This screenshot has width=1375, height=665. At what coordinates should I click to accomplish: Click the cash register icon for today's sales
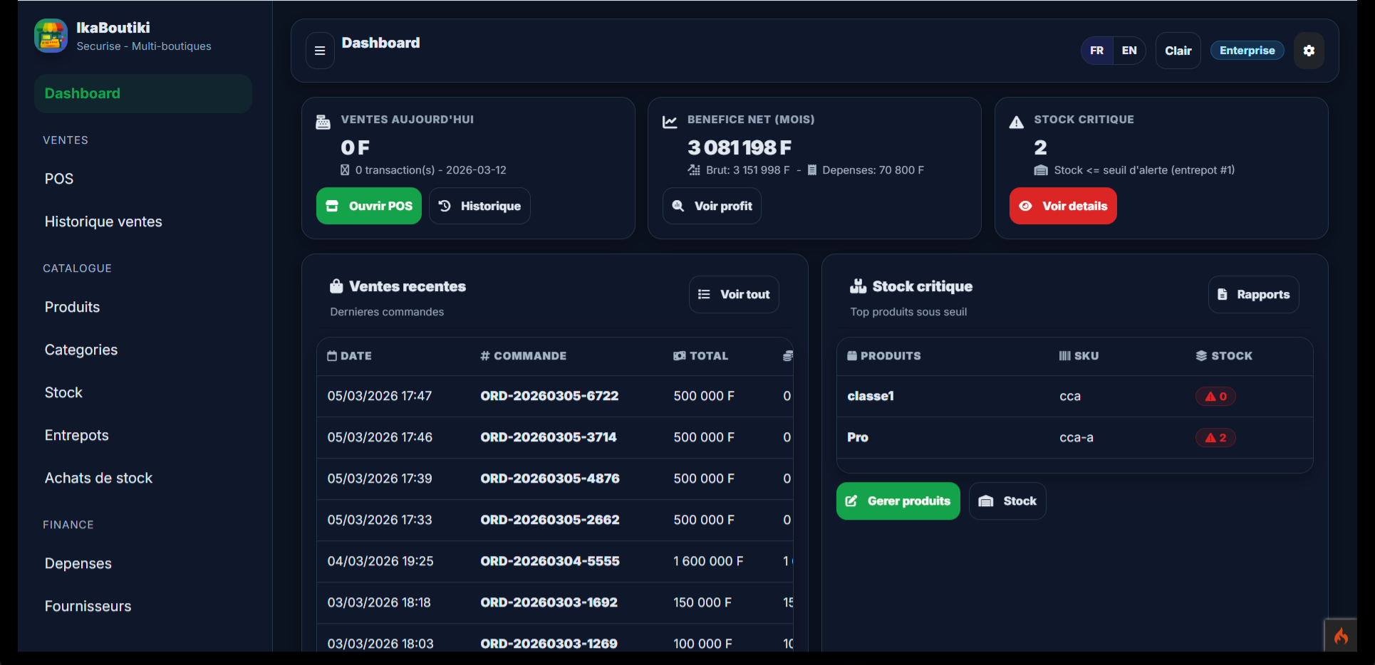[x=323, y=122]
